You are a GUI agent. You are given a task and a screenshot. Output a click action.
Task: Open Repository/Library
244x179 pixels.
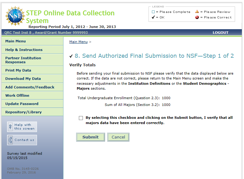point(32,112)
